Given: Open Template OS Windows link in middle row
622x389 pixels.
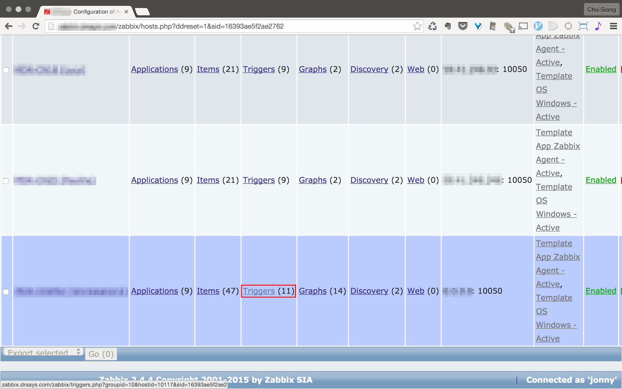Looking at the screenshot, I should coord(556,207).
